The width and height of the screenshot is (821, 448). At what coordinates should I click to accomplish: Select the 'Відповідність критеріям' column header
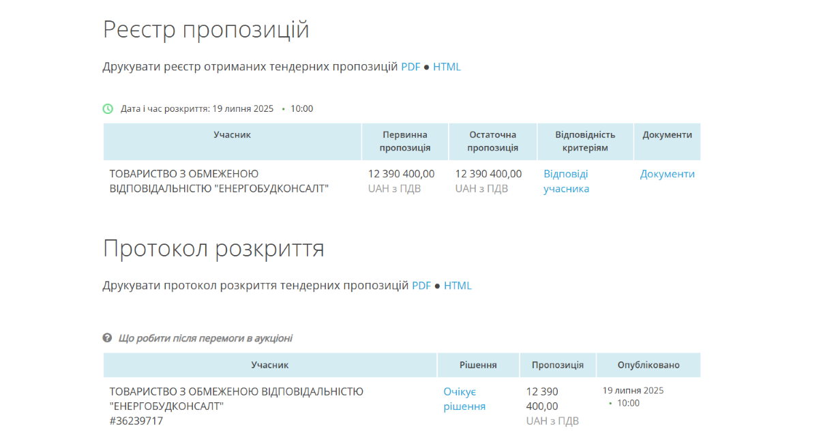[585, 141]
